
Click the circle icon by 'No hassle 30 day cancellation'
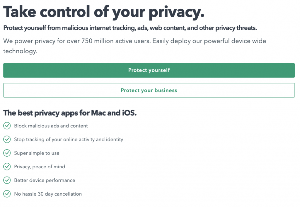tap(7, 194)
